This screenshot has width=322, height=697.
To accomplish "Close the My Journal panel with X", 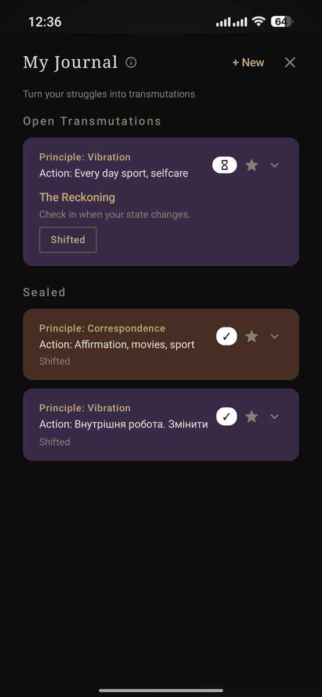I will 290,62.
